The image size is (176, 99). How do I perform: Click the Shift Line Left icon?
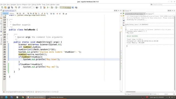click(x=51, y=13)
